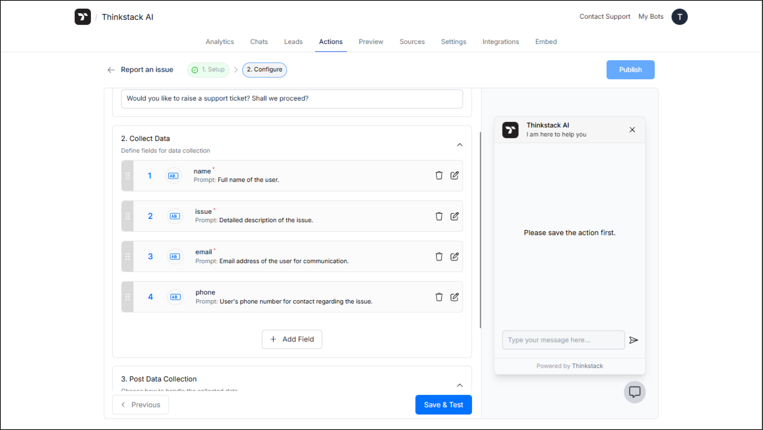Click the drag handle of the issue field
The height and width of the screenshot is (430, 763).
[x=127, y=216]
